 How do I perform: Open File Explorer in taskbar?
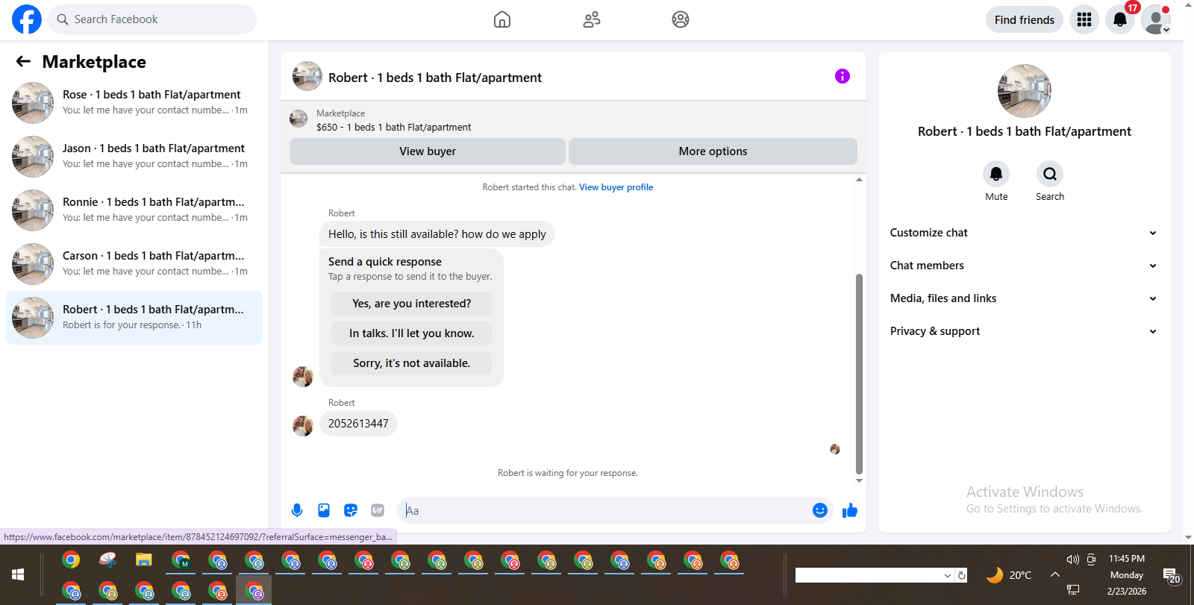click(144, 560)
